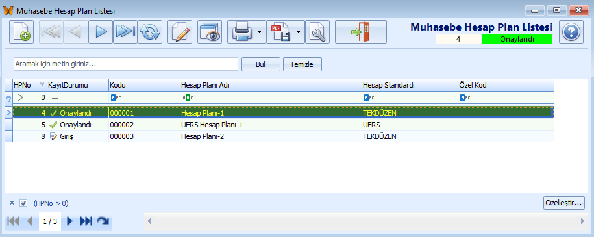594x237 pixels.
Task: Uncheck the (HPNo > 0) filter checkbox
Action: click(23, 203)
